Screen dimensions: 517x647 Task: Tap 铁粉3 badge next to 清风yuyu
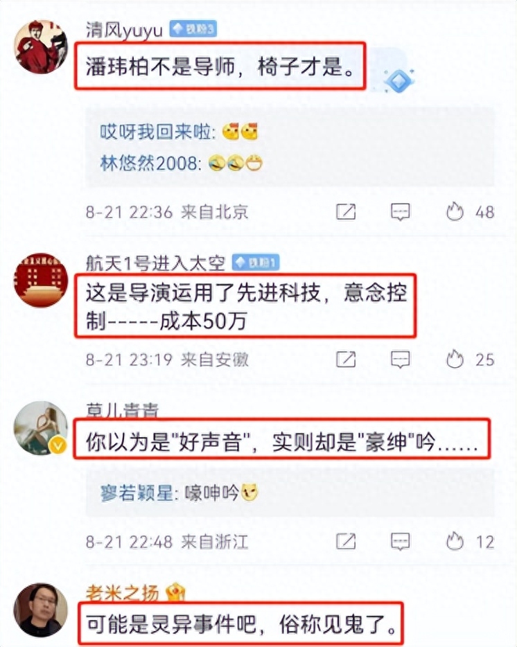193,29
